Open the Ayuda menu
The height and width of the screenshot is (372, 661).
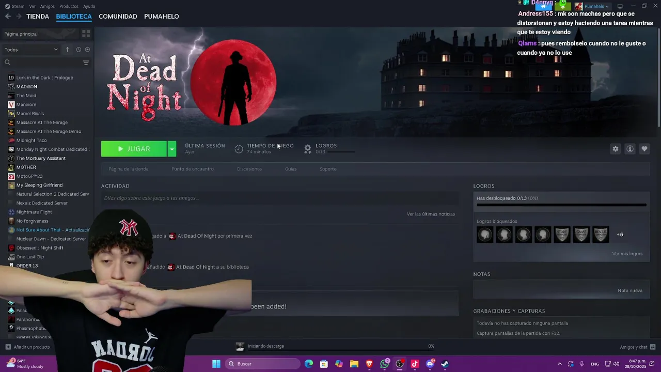click(x=89, y=6)
